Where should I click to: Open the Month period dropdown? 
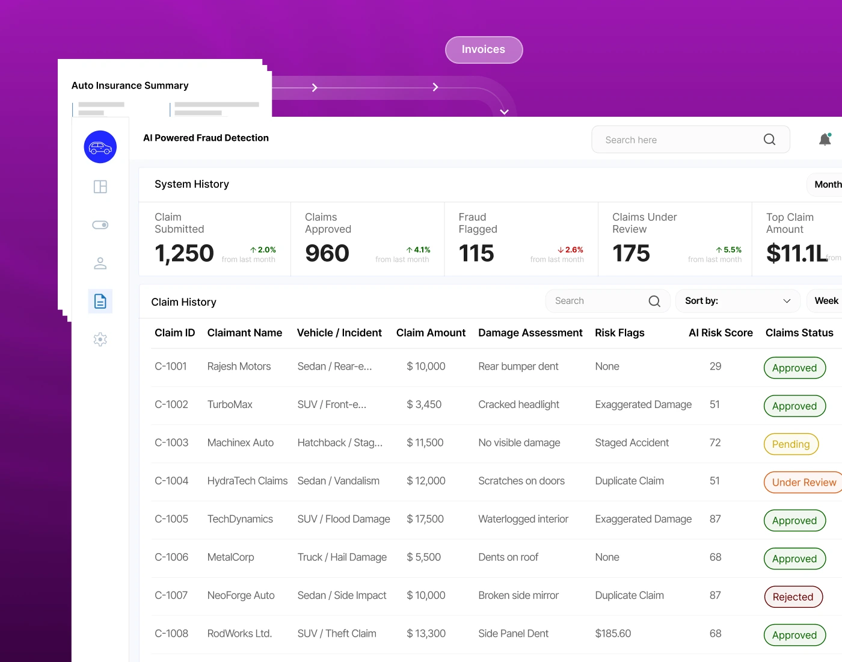[825, 185]
